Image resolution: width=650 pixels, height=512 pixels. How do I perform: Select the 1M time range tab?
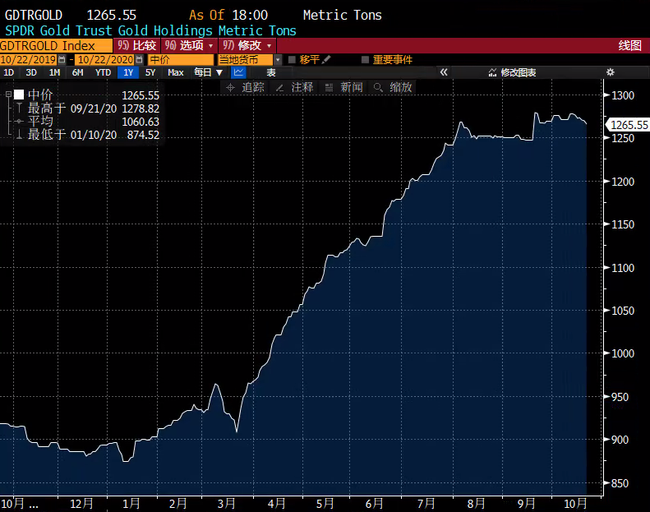[55, 72]
